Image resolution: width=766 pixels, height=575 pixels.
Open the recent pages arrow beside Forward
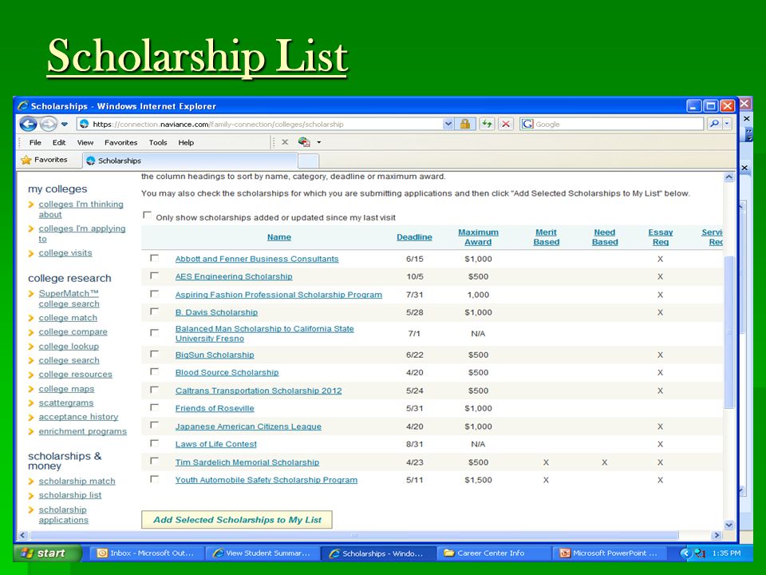coord(65,125)
